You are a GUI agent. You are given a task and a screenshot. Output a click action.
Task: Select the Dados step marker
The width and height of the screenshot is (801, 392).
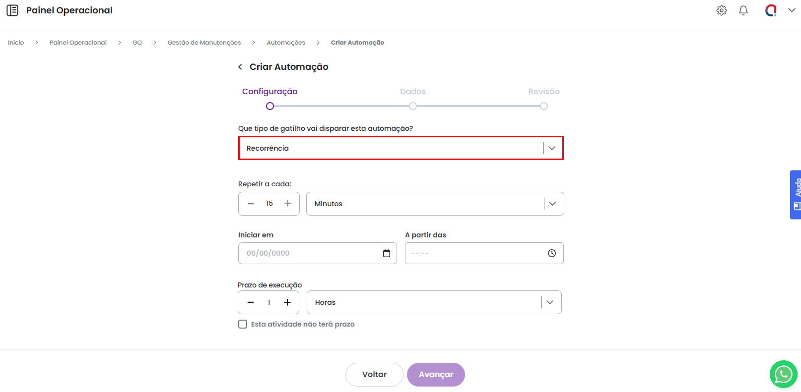click(413, 106)
